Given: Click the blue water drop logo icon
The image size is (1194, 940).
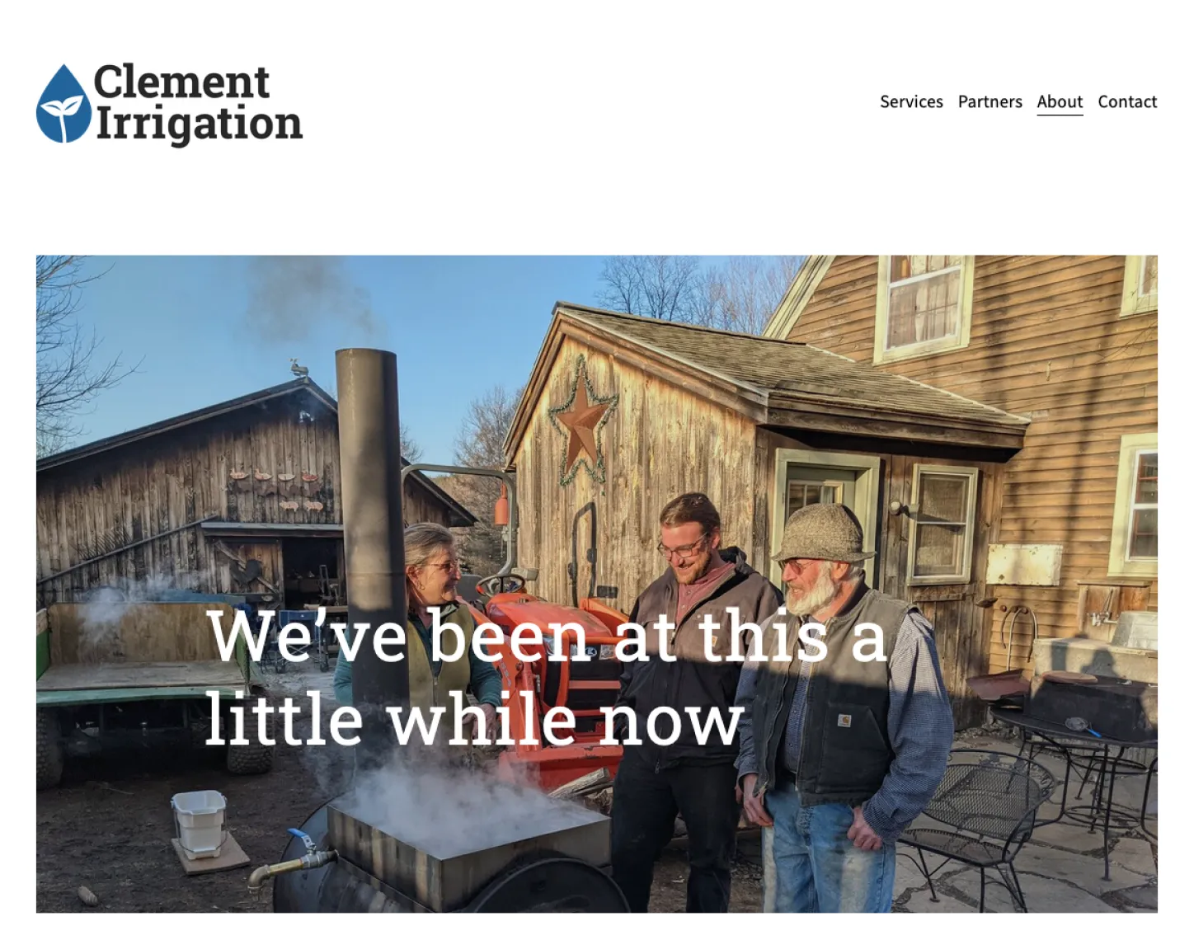Looking at the screenshot, I should (x=63, y=104).
